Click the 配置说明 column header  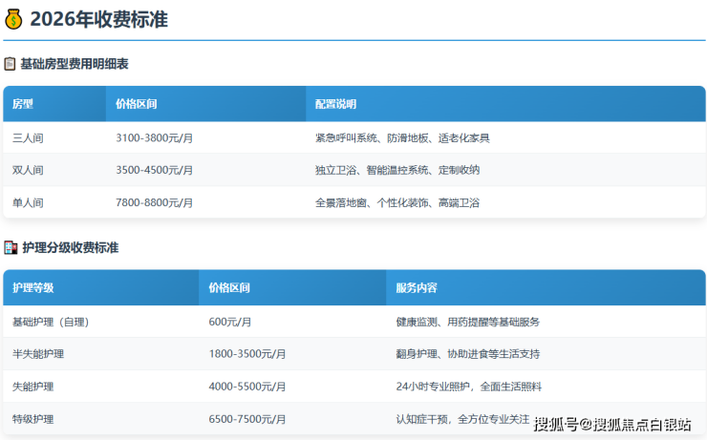point(335,103)
